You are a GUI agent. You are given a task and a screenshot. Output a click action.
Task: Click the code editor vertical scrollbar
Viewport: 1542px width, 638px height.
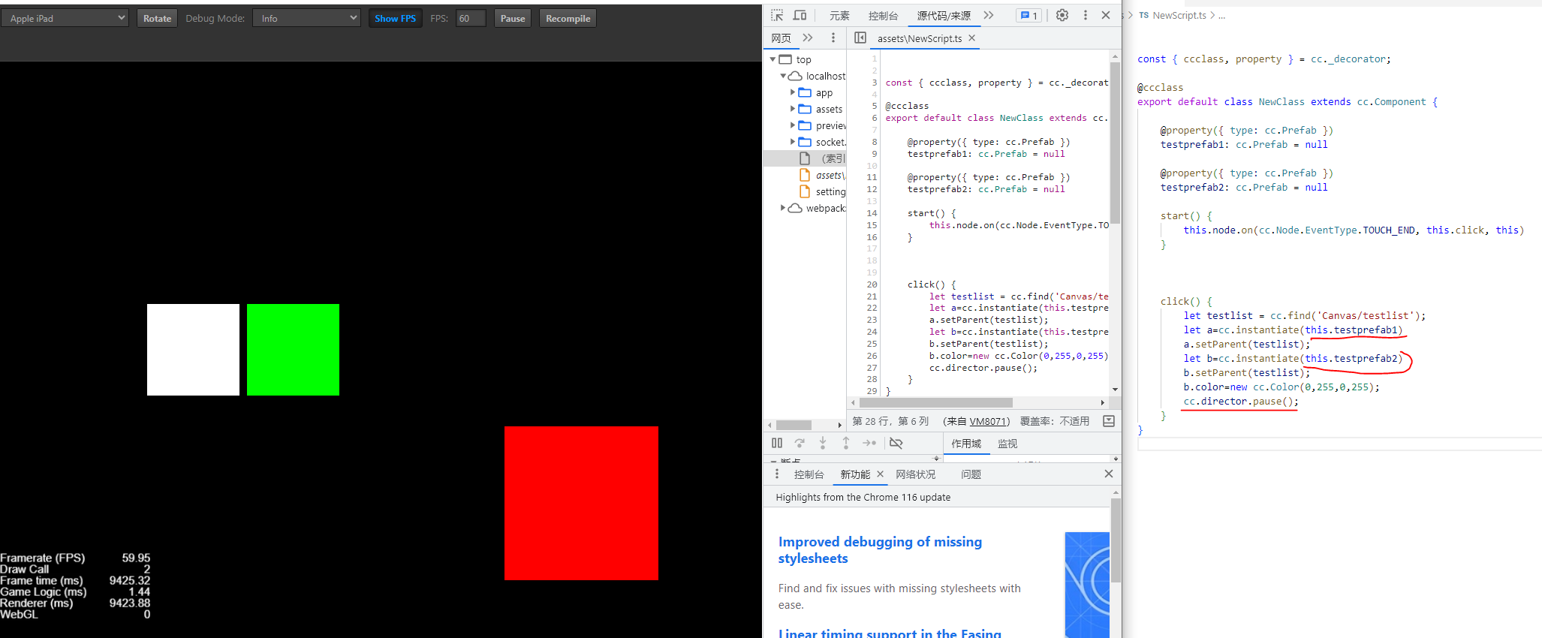pos(1115,143)
